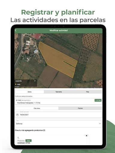Click Hectáreas trabajadas: 1.14 Ha text
Image resolution: width=115 pixels, height=153 pixels.
(29, 103)
